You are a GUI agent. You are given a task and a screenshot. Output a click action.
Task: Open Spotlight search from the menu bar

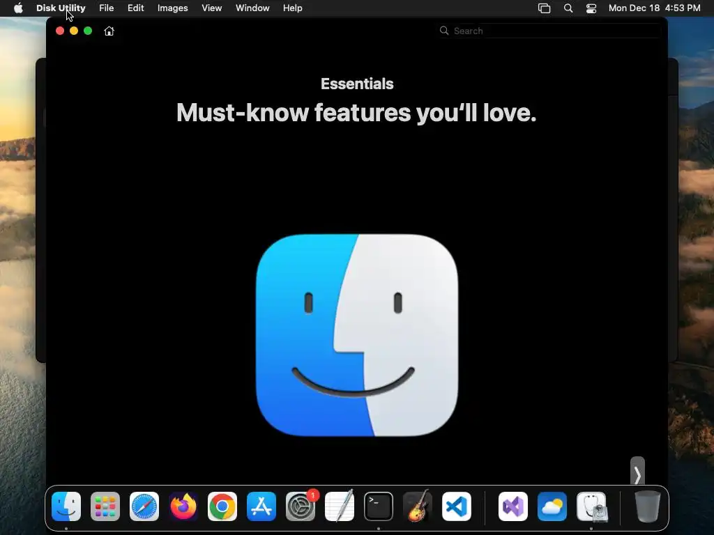pyautogui.click(x=568, y=8)
